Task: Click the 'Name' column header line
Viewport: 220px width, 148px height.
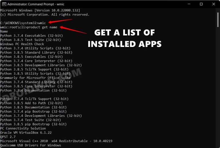Action: pos(4,31)
